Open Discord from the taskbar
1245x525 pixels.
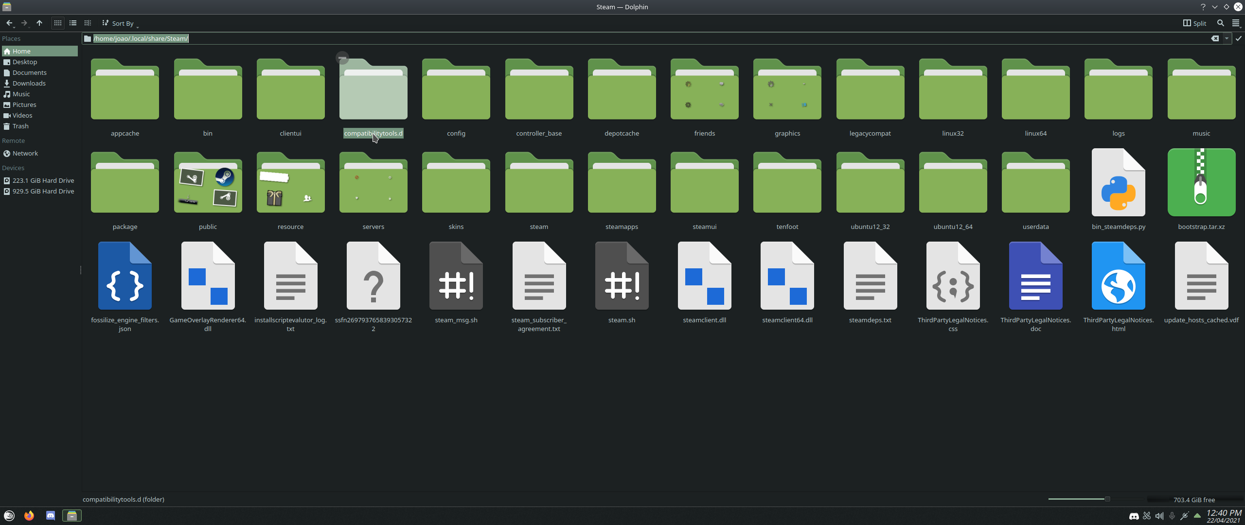coord(51,516)
